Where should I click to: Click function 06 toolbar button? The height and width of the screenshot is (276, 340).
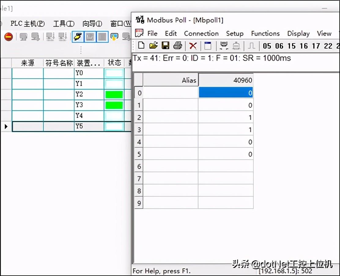279,46
